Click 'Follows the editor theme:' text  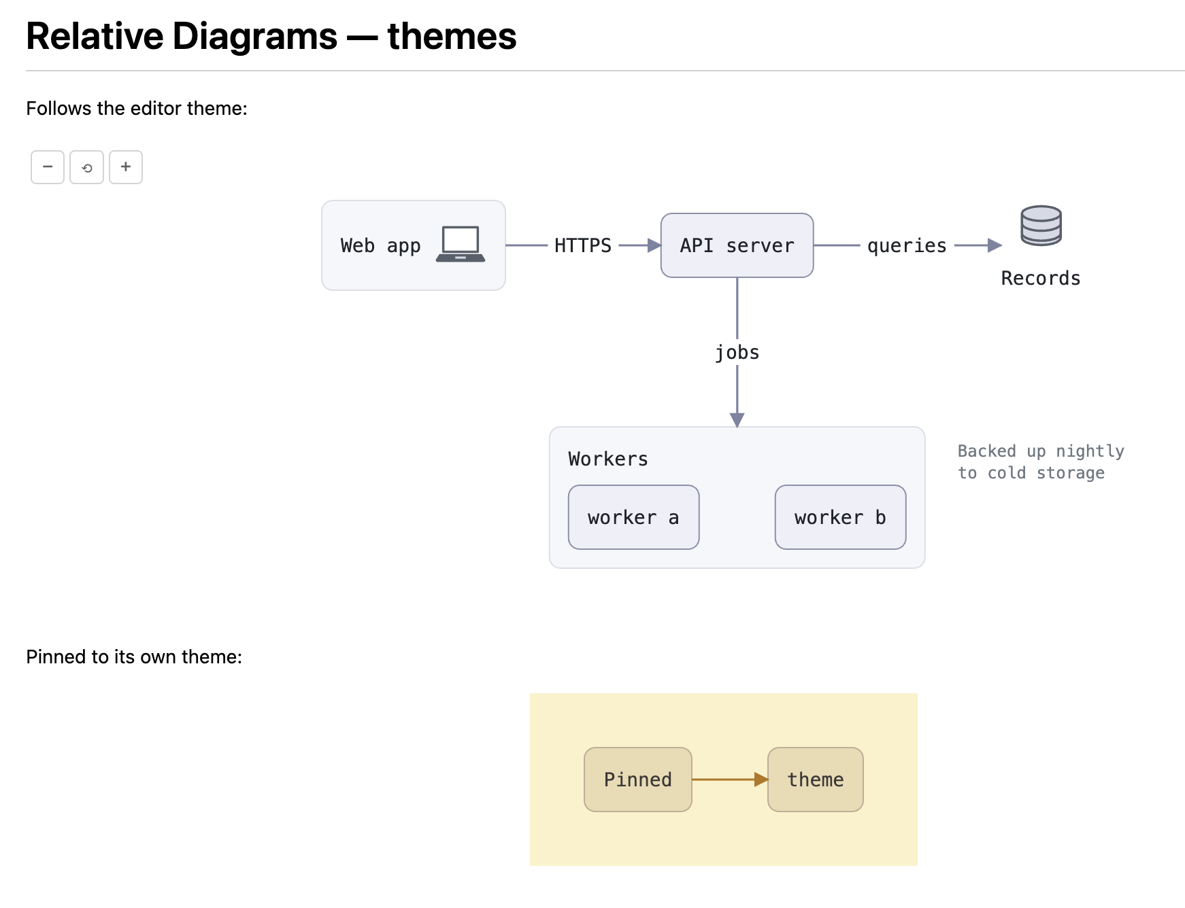[x=137, y=109]
